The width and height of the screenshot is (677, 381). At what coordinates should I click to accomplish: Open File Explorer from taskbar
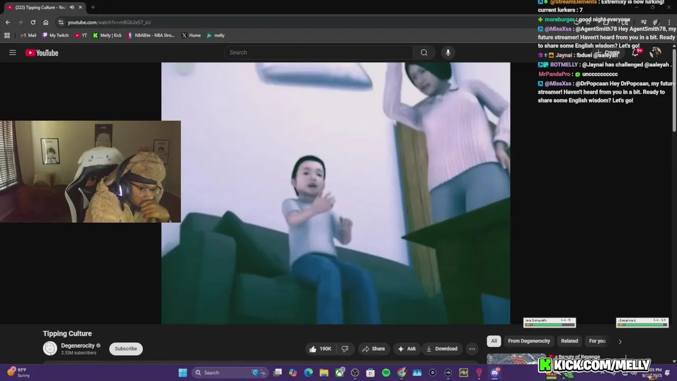click(x=324, y=373)
